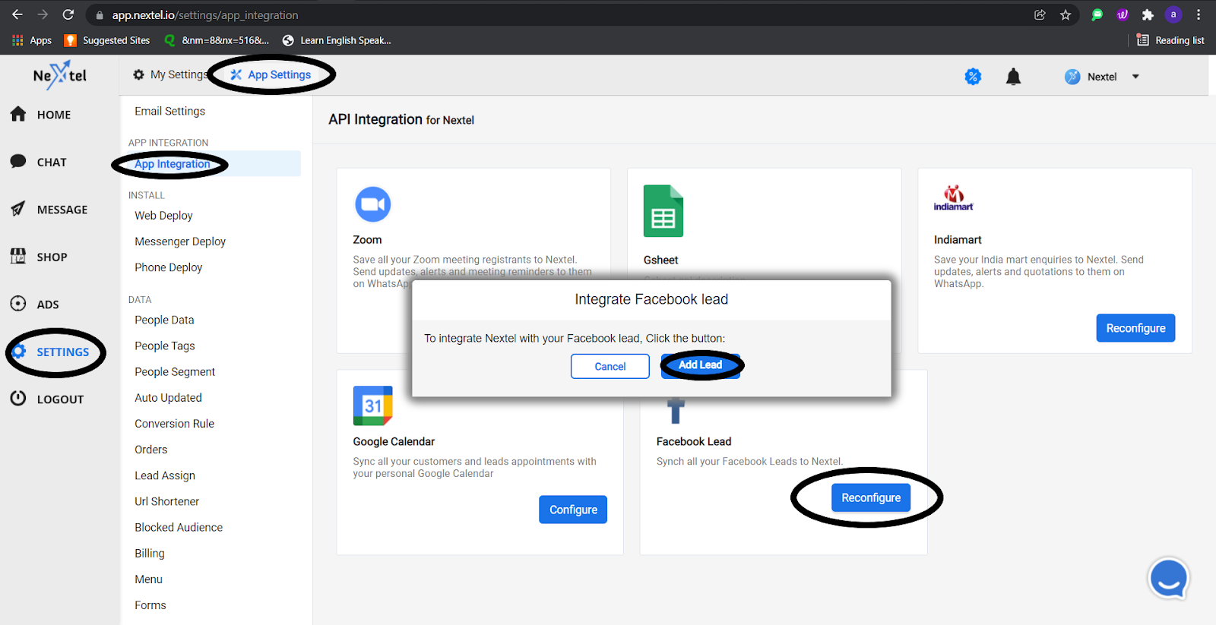Screen dimensions: 1216x625
Task: Open ADS in left sidebar
Action: tap(35, 305)
